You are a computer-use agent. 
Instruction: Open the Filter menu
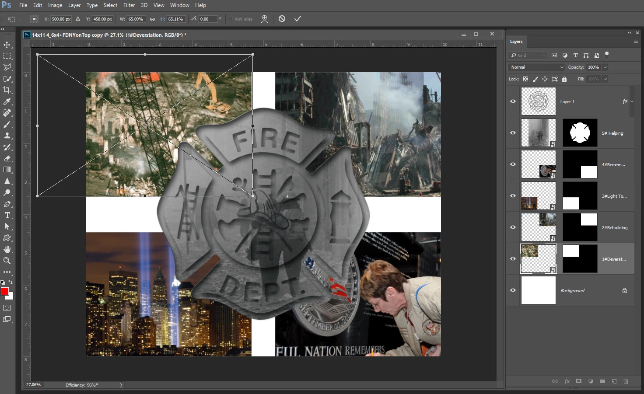click(x=129, y=5)
